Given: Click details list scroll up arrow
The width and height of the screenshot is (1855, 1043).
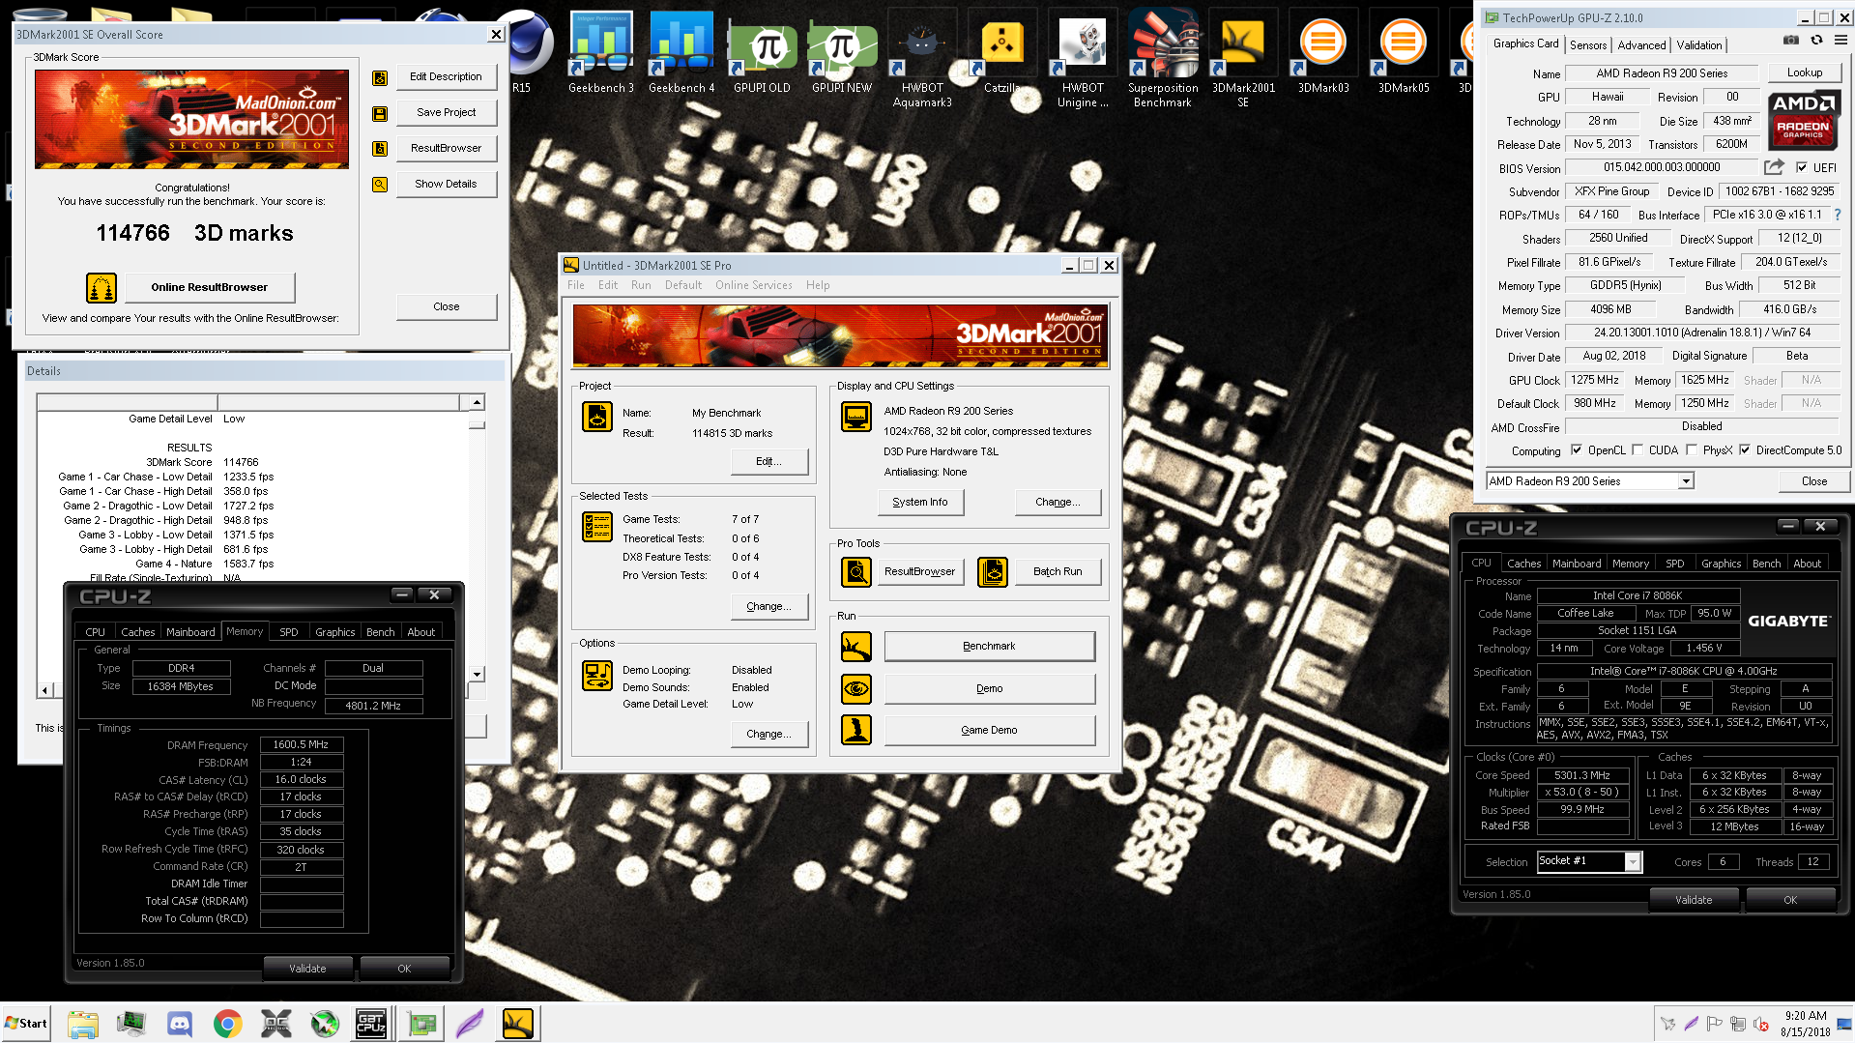Looking at the screenshot, I should [477, 402].
